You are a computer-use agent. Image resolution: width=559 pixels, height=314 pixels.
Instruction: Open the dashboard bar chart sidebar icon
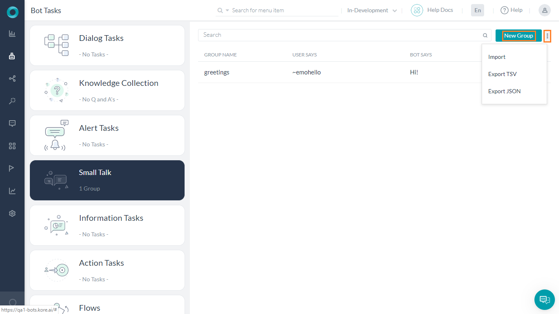point(12,34)
